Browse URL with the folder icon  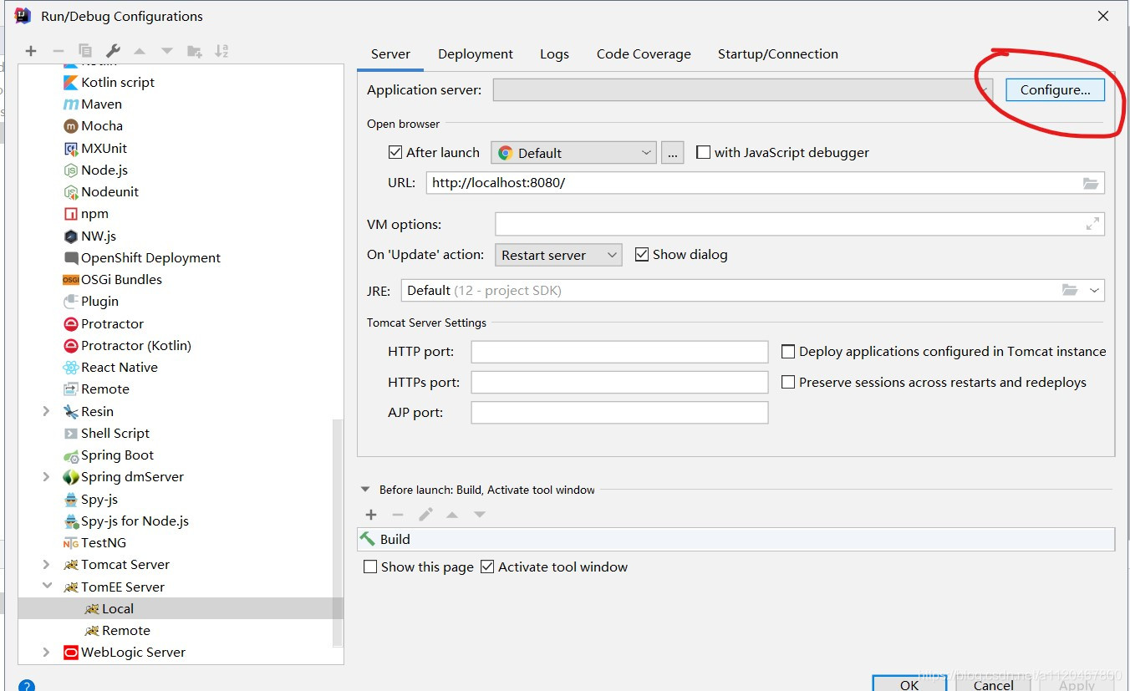point(1091,183)
